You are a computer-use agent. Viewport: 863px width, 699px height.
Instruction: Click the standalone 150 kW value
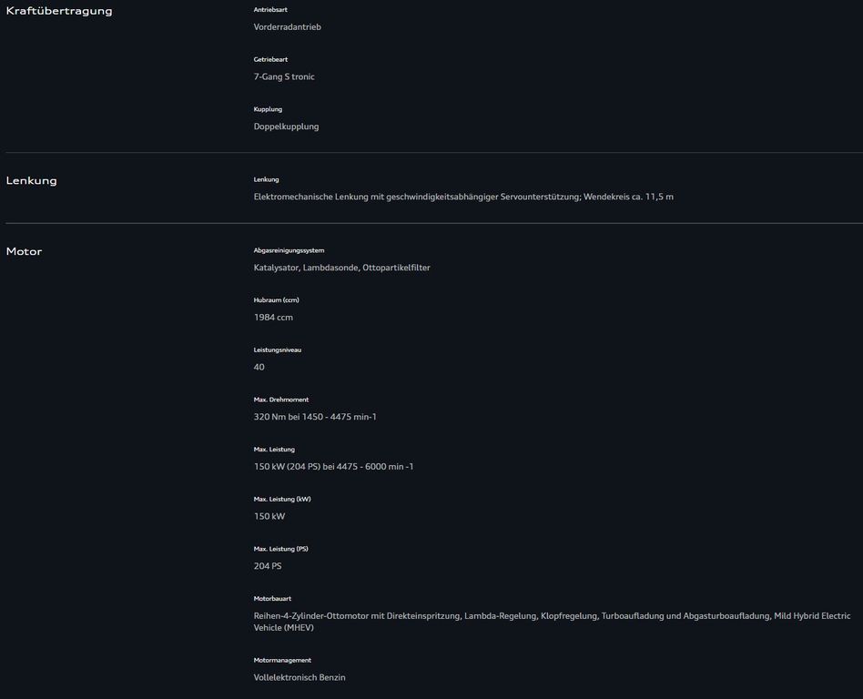click(269, 516)
